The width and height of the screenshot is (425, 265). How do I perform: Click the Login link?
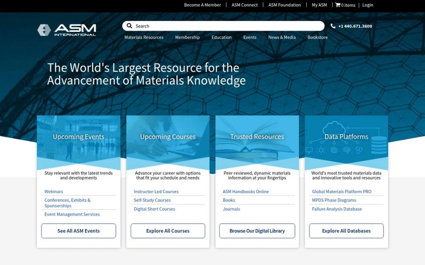(368, 5)
